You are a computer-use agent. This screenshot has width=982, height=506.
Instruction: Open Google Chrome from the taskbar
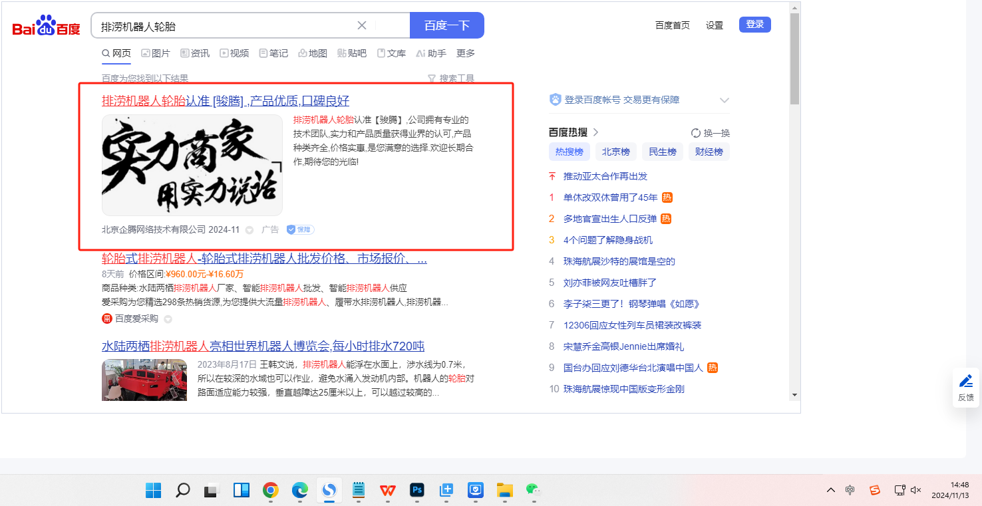click(270, 491)
